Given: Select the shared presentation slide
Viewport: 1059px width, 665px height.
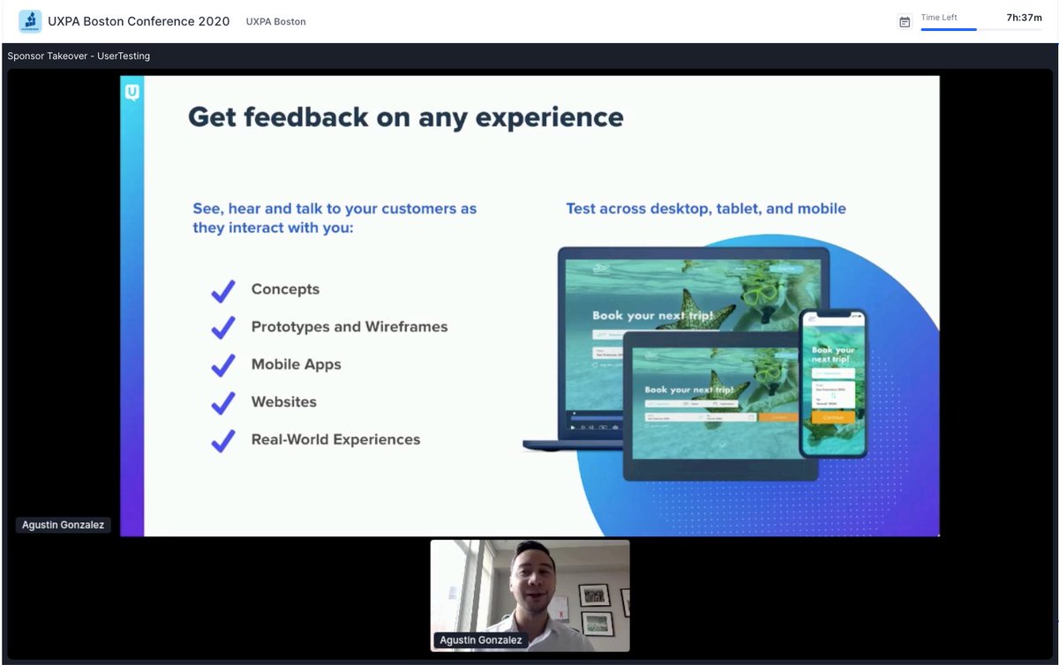Looking at the screenshot, I should (x=529, y=305).
